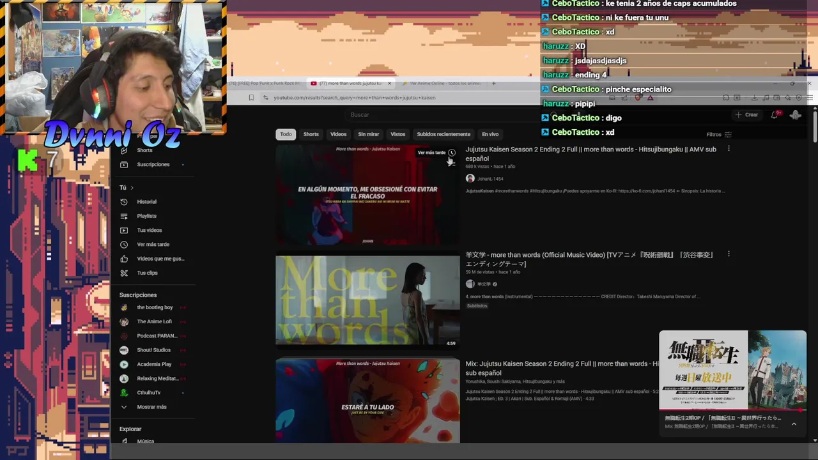The width and height of the screenshot is (818, 460).
Task: Open Tus clips scissors icon
Action: click(124, 273)
